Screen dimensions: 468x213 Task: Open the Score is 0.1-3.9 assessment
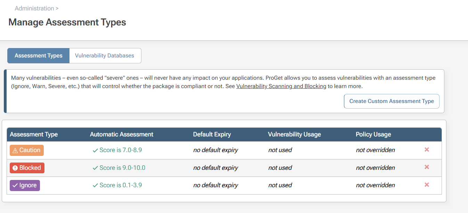click(121, 185)
